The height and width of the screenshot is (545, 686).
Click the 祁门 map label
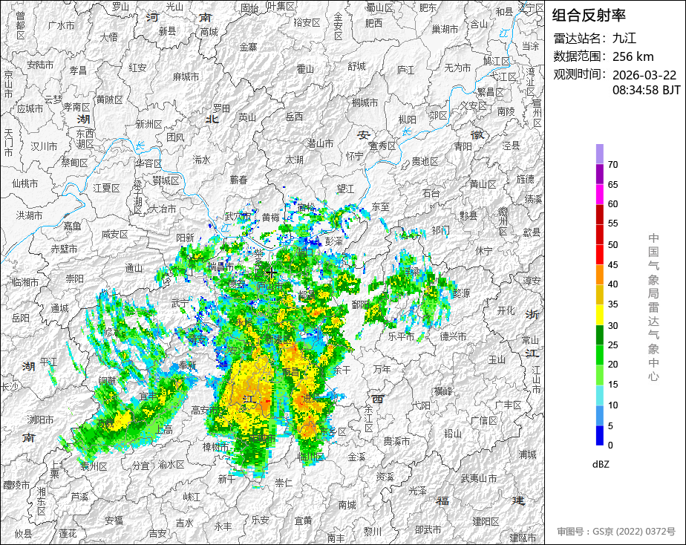coord(440,230)
